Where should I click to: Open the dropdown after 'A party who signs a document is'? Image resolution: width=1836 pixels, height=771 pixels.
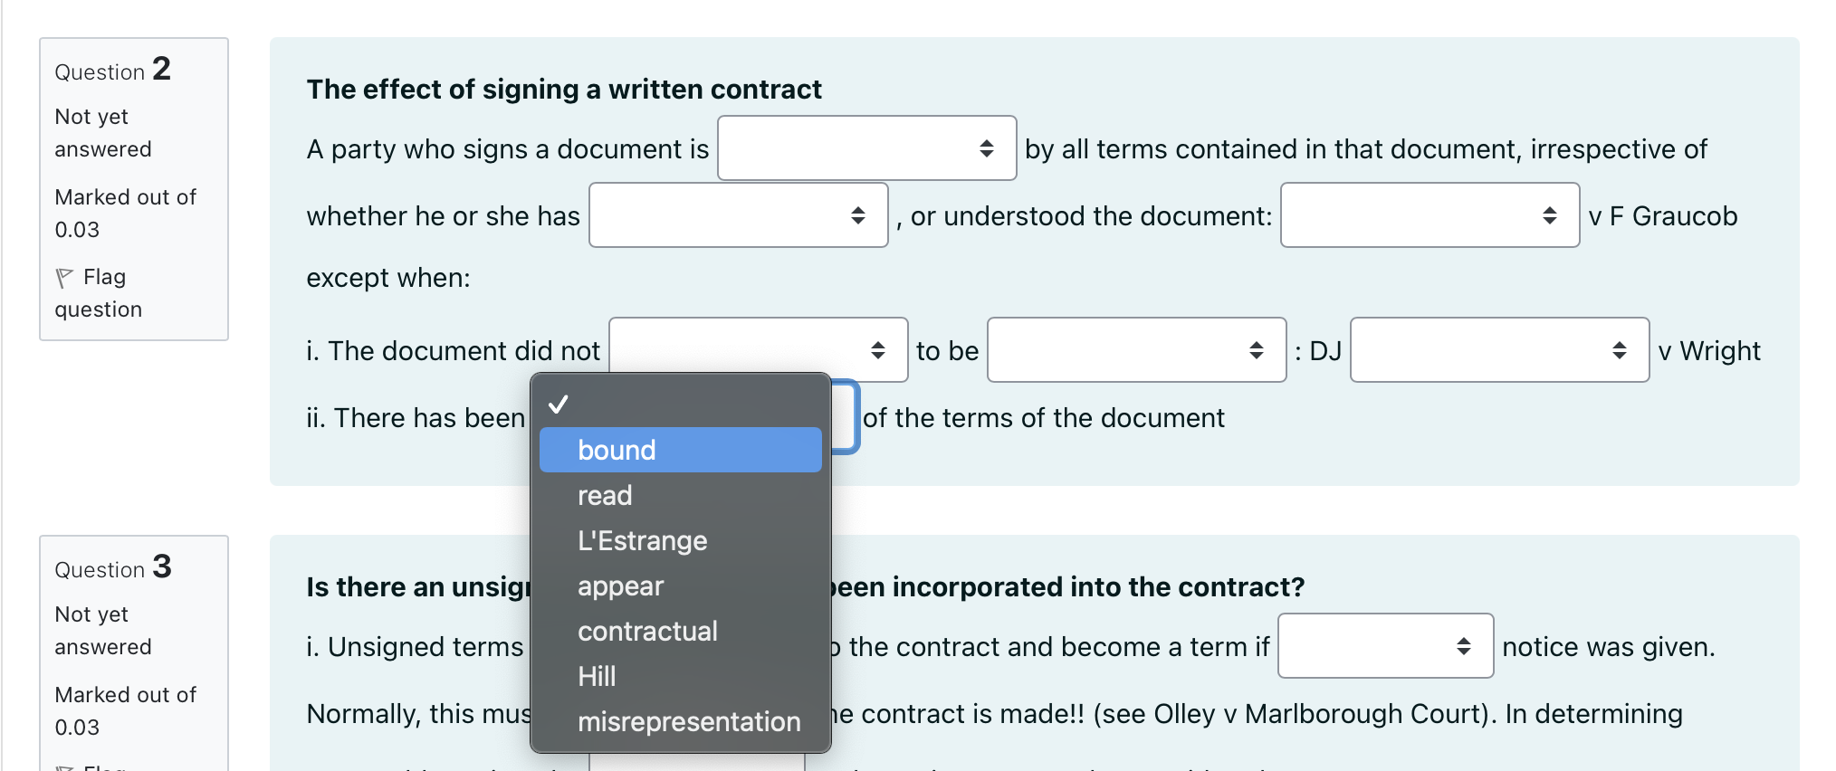[x=866, y=148]
